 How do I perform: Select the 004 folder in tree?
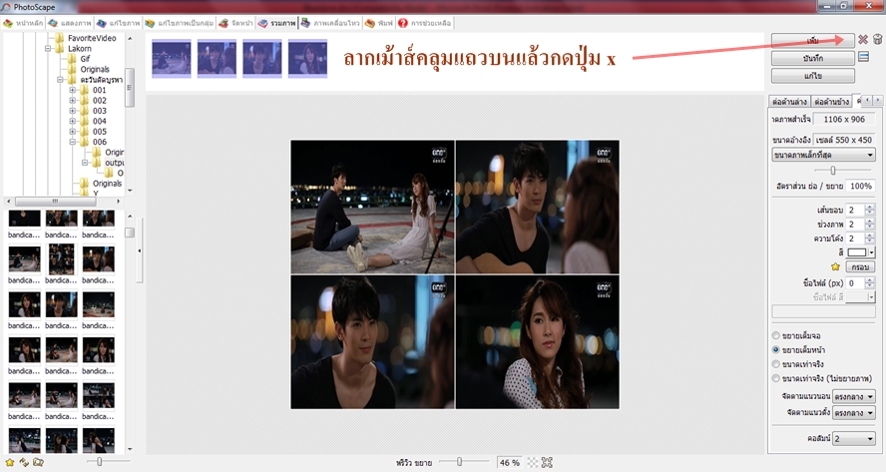(100, 121)
